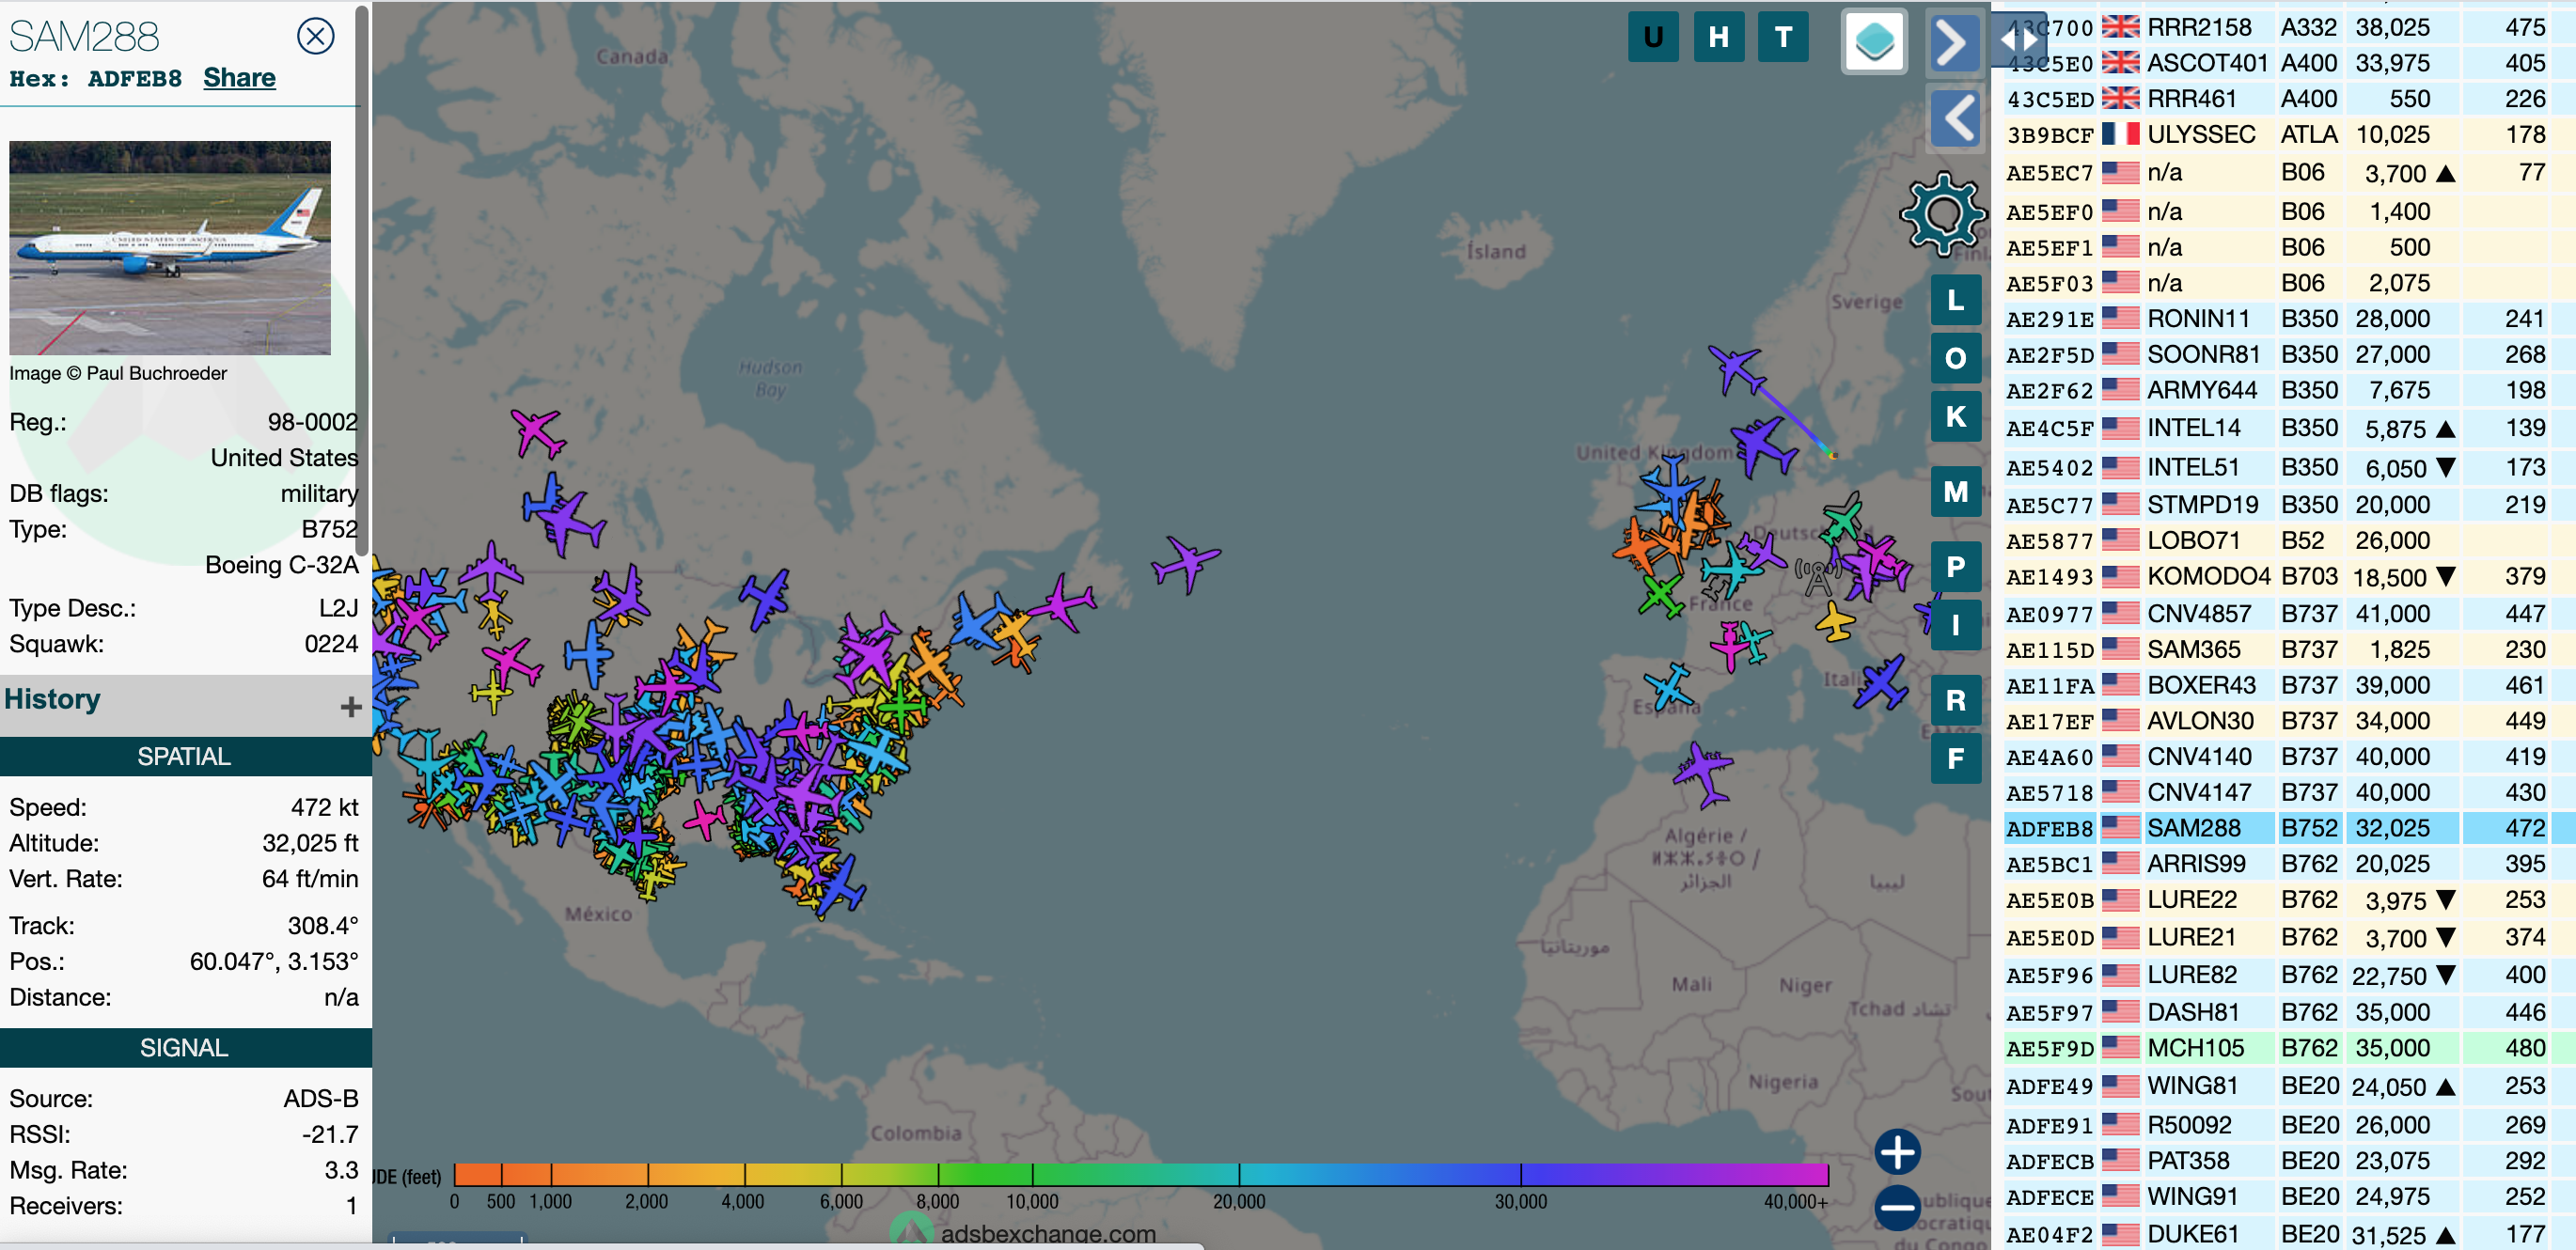This screenshot has height=1250, width=2576.
Task: Click the light-blue plane over España
Action: coord(1669,688)
